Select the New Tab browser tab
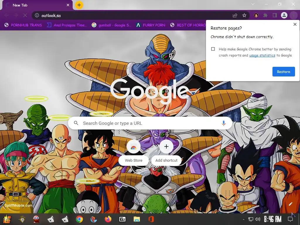Image resolution: width=300 pixels, height=225 pixels. 37,5
